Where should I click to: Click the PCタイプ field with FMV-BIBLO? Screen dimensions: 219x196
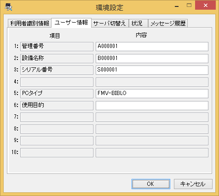[152, 94]
